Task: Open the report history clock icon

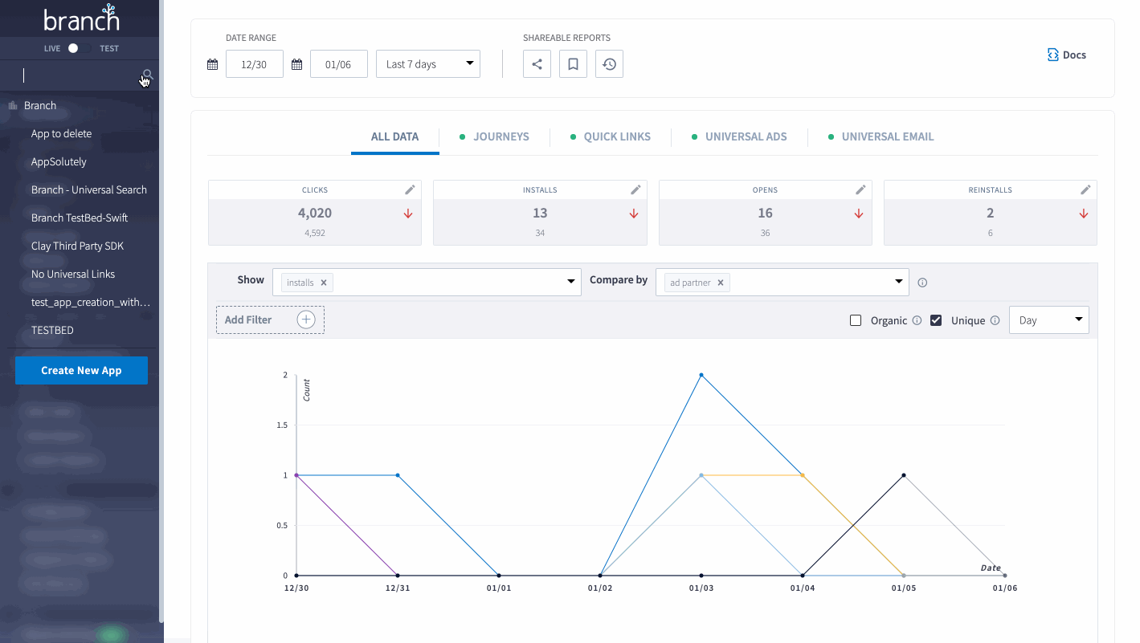Action: 609,64
